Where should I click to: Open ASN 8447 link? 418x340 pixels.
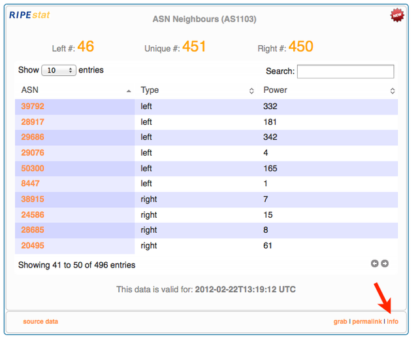pos(31,184)
